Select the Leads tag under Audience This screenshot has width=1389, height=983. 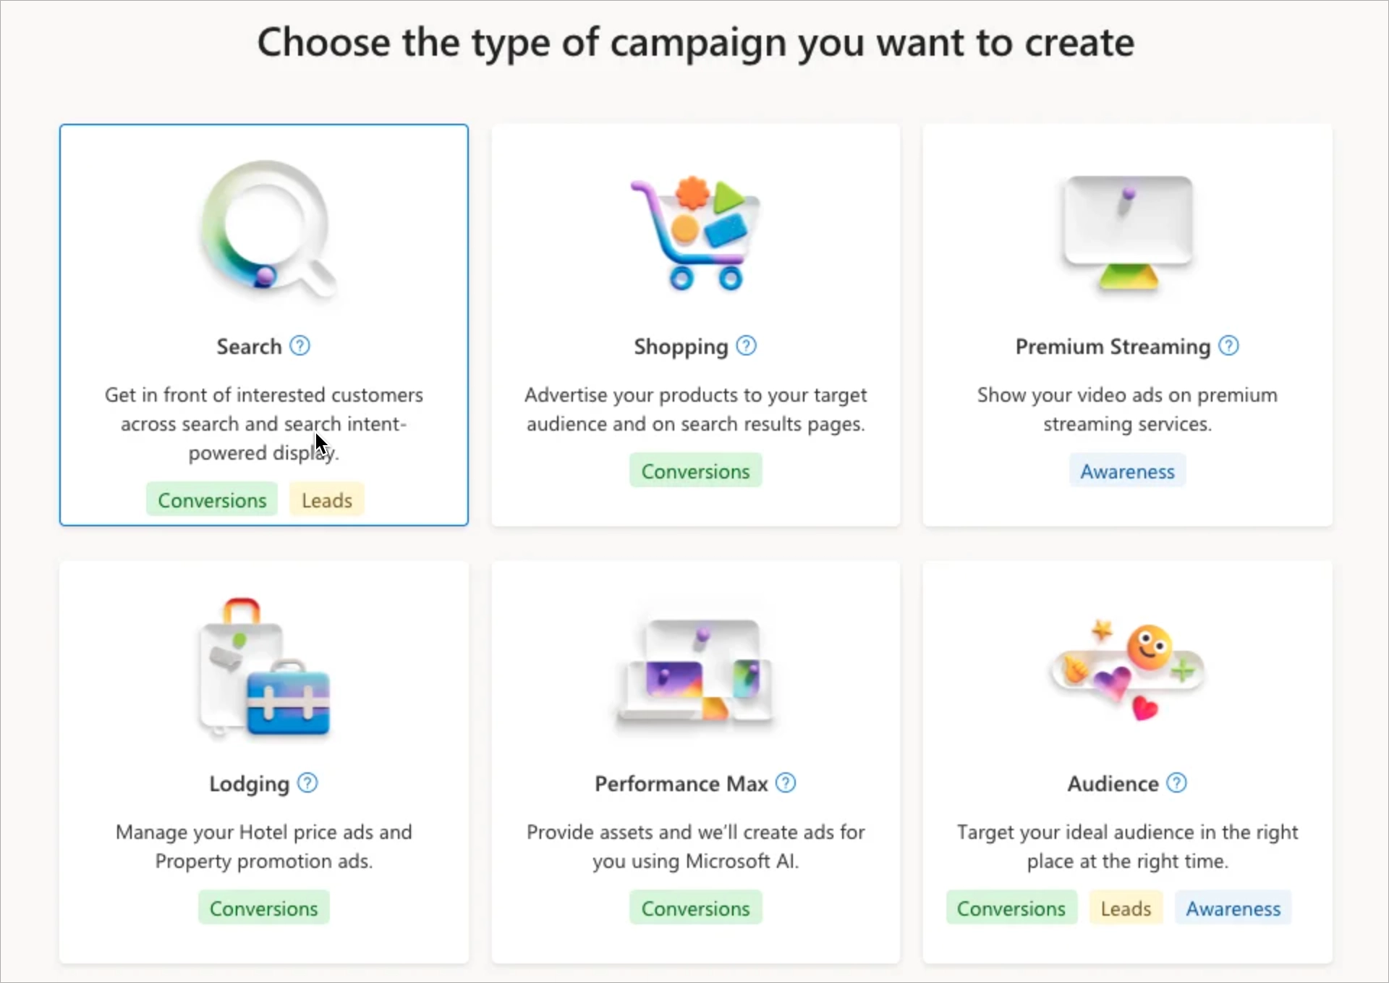pos(1125,908)
